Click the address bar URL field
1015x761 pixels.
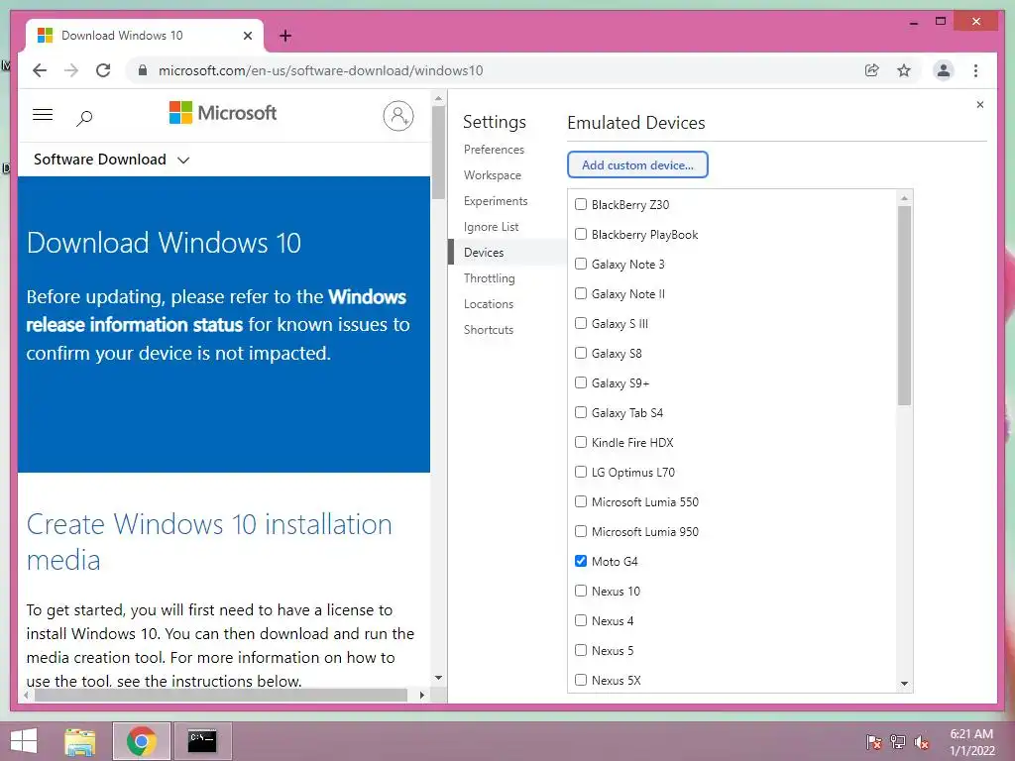499,70
